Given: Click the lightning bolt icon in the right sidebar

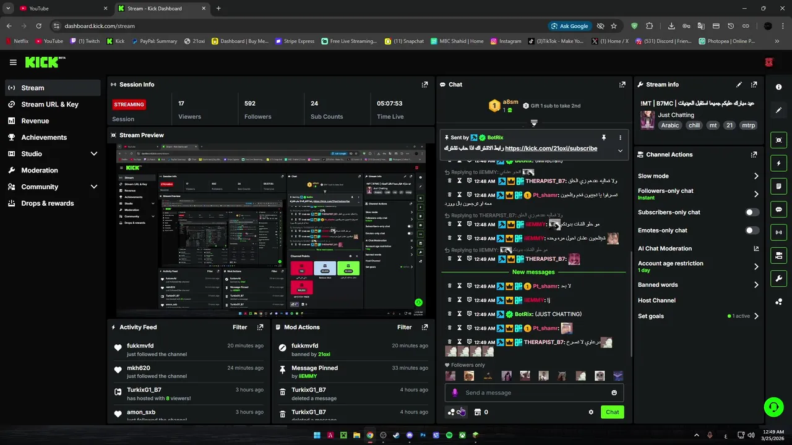Looking at the screenshot, I should [x=778, y=163].
